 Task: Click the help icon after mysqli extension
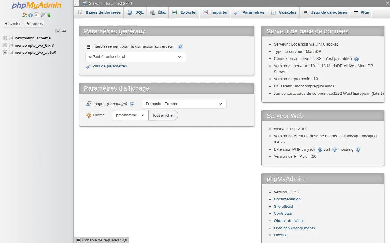pyautogui.click(x=320, y=149)
